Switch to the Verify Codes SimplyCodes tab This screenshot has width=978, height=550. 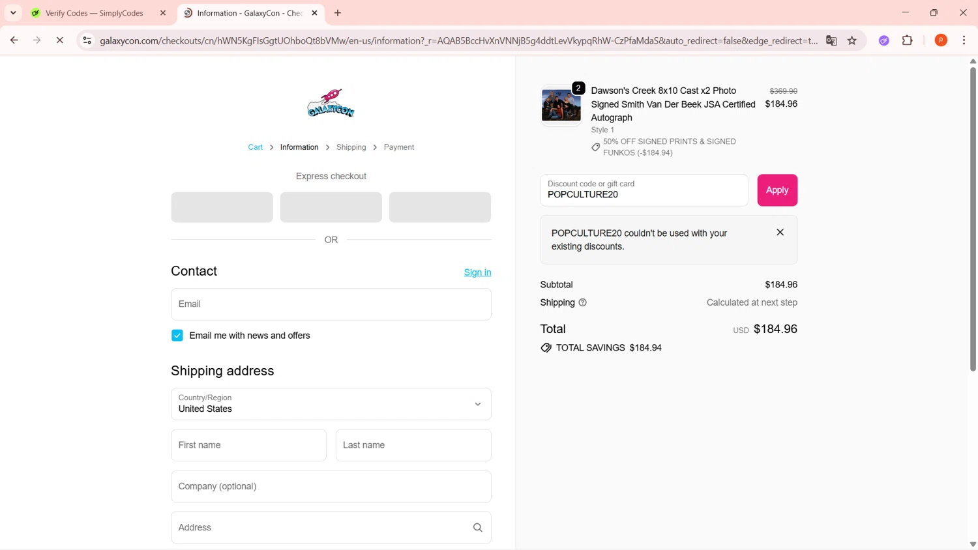point(94,13)
